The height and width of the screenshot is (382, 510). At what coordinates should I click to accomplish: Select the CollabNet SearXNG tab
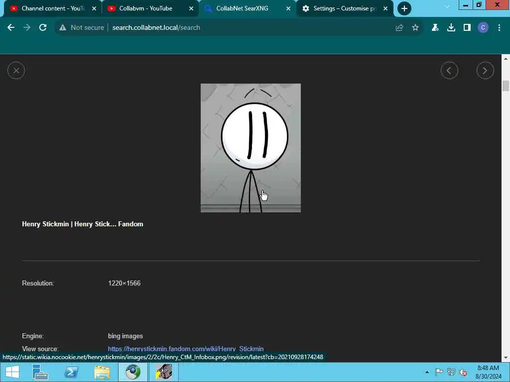coord(242,8)
